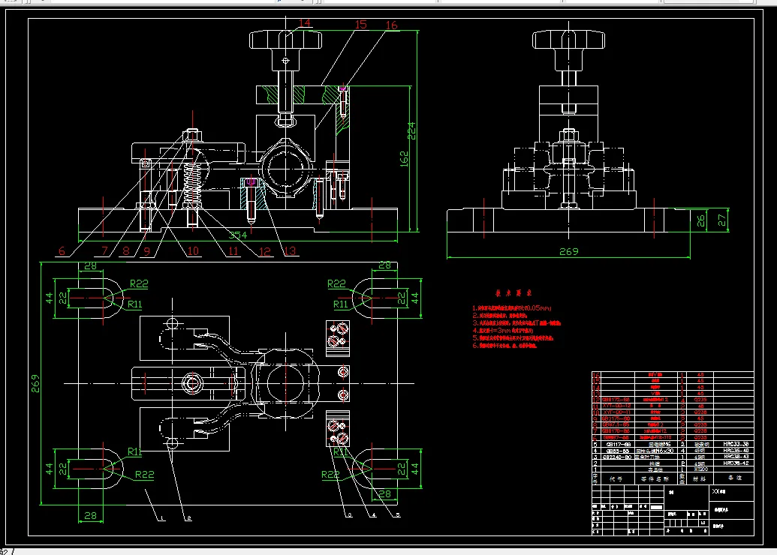Select the 27 thickness dimension in the side view
This screenshot has height=555, width=777.
tap(721, 220)
